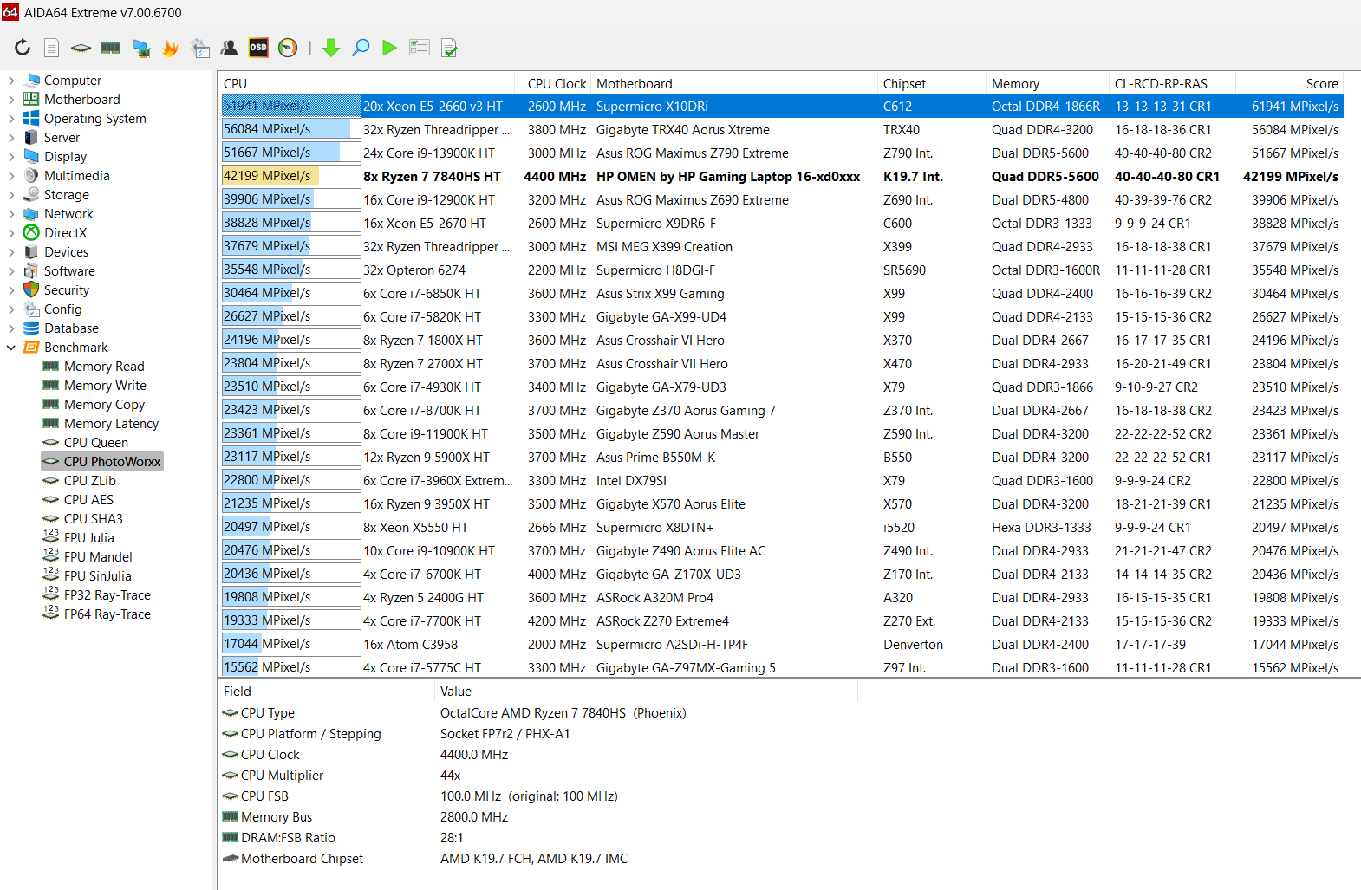Expand the Multimedia tree node

tap(11, 176)
